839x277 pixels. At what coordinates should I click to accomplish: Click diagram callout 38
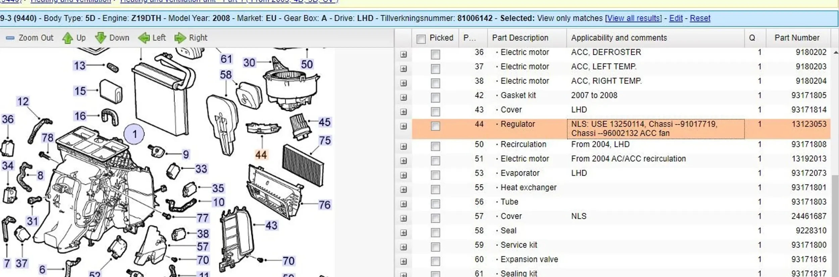pos(203,233)
